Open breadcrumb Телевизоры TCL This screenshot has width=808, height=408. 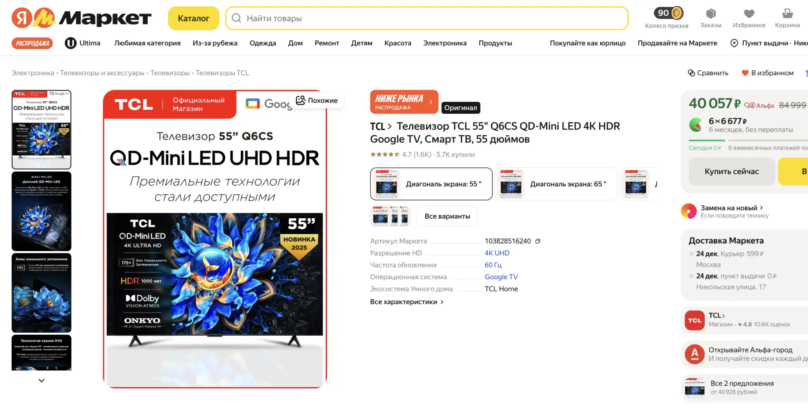[x=222, y=73]
